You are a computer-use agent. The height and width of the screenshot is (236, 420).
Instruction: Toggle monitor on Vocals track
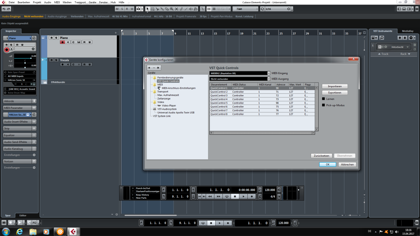coord(68,64)
